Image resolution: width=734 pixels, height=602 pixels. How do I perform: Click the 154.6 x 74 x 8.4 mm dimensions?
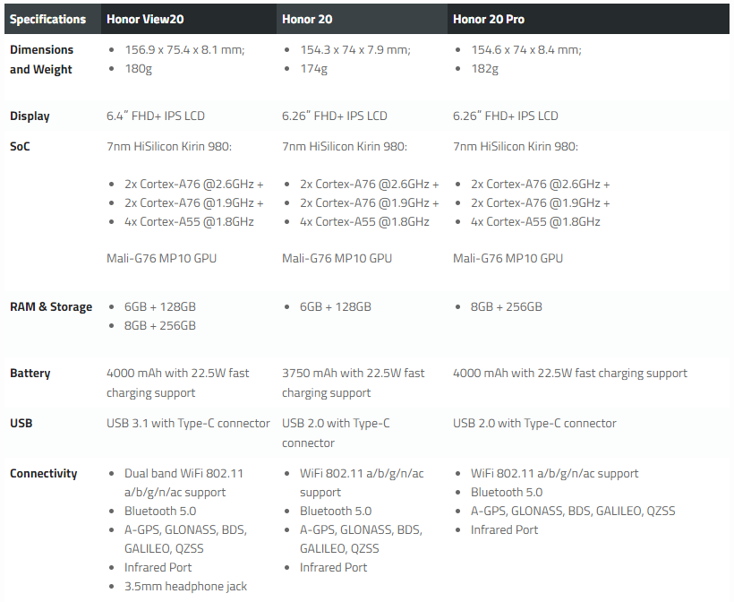[525, 50]
